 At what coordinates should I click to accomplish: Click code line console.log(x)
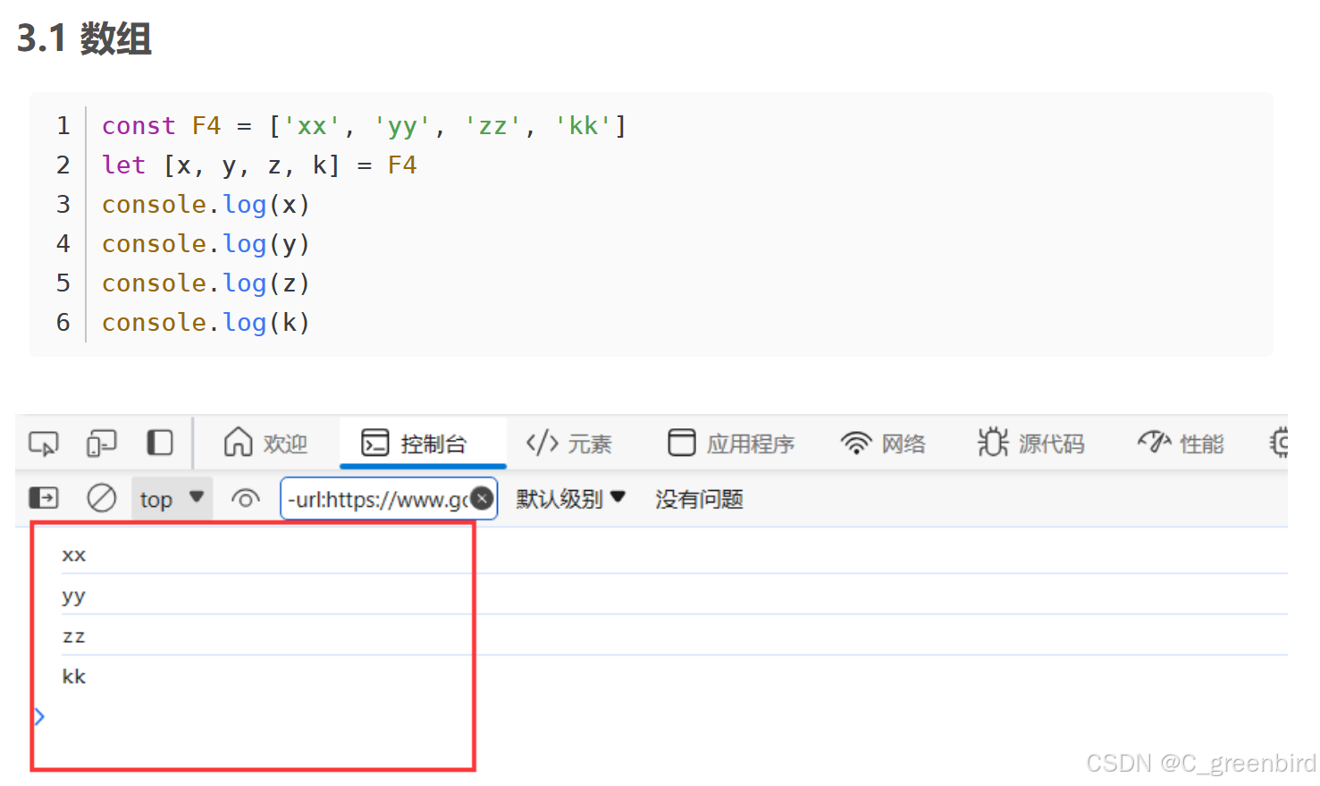point(206,205)
